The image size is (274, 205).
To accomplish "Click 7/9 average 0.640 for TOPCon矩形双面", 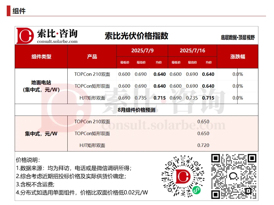I will 160,86.
